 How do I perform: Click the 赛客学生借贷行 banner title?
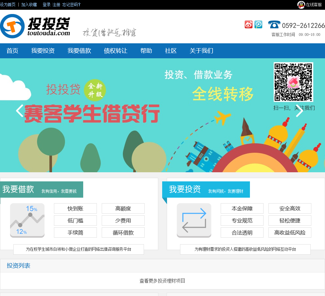click(x=92, y=114)
